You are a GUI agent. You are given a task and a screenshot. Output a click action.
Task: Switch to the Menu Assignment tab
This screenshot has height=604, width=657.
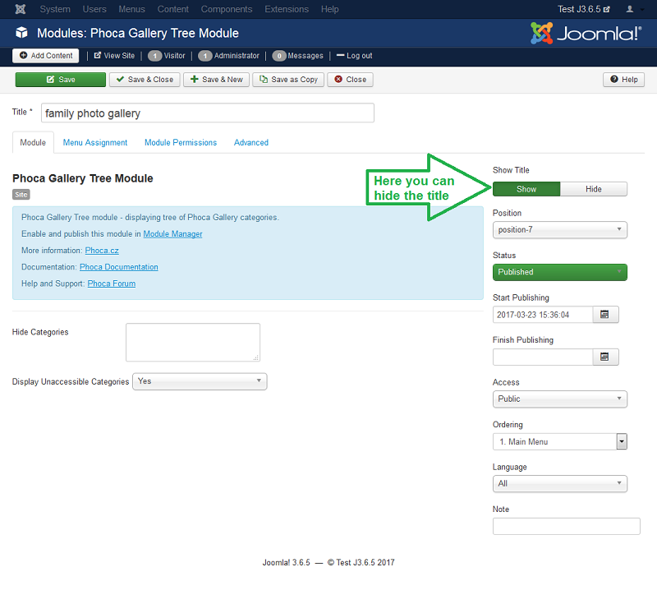pyautogui.click(x=95, y=142)
